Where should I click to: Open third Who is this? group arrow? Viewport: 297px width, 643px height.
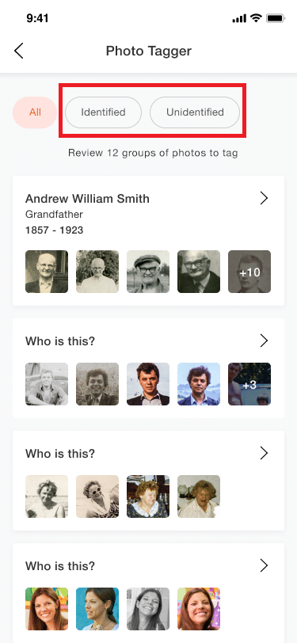[x=265, y=566]
